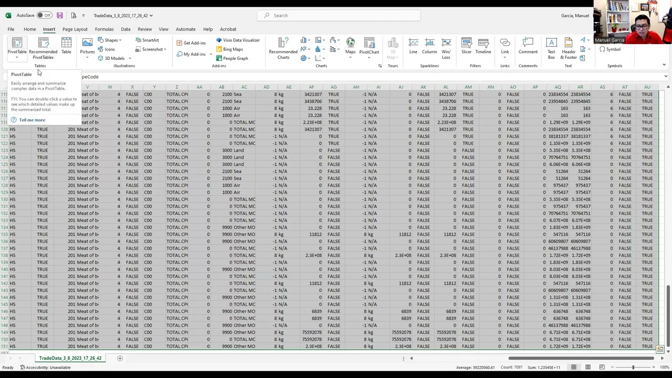The width and height of the screenshot is (672, 378).
Task: Open the File tab
Action: tap(11, 29)
